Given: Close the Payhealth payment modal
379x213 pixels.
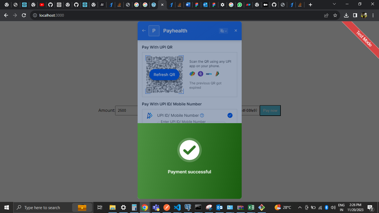Looking at the screenshot, I should (x=236, y=31).
